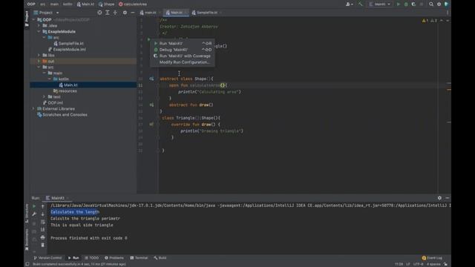Expand External Libraries

[33, 109]
